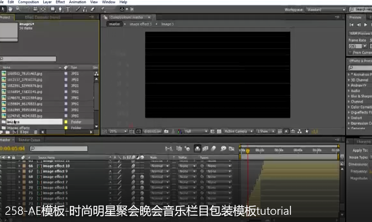Enable the Fast Previews button

pos(286,131)
